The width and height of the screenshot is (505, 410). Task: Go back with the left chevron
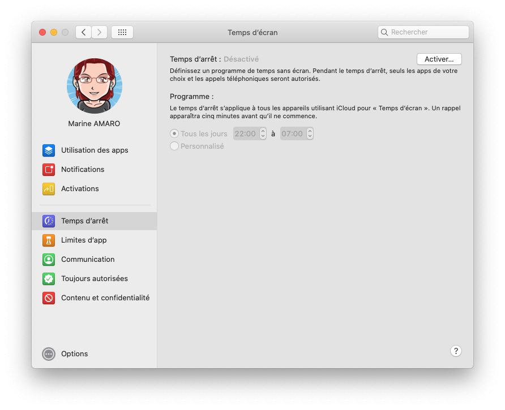click(x=83, y=32)
